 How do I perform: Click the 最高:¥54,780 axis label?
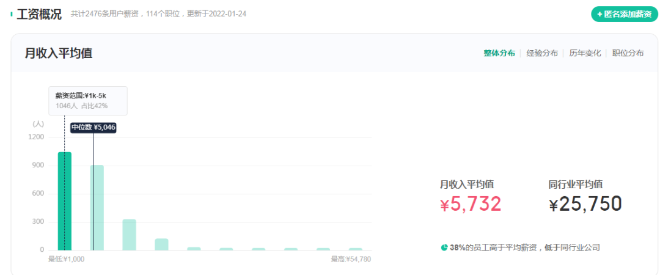click(x=351, y=259)
